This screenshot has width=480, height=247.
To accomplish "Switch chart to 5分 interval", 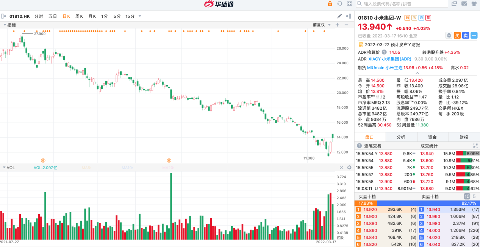I will coord(117,16).
